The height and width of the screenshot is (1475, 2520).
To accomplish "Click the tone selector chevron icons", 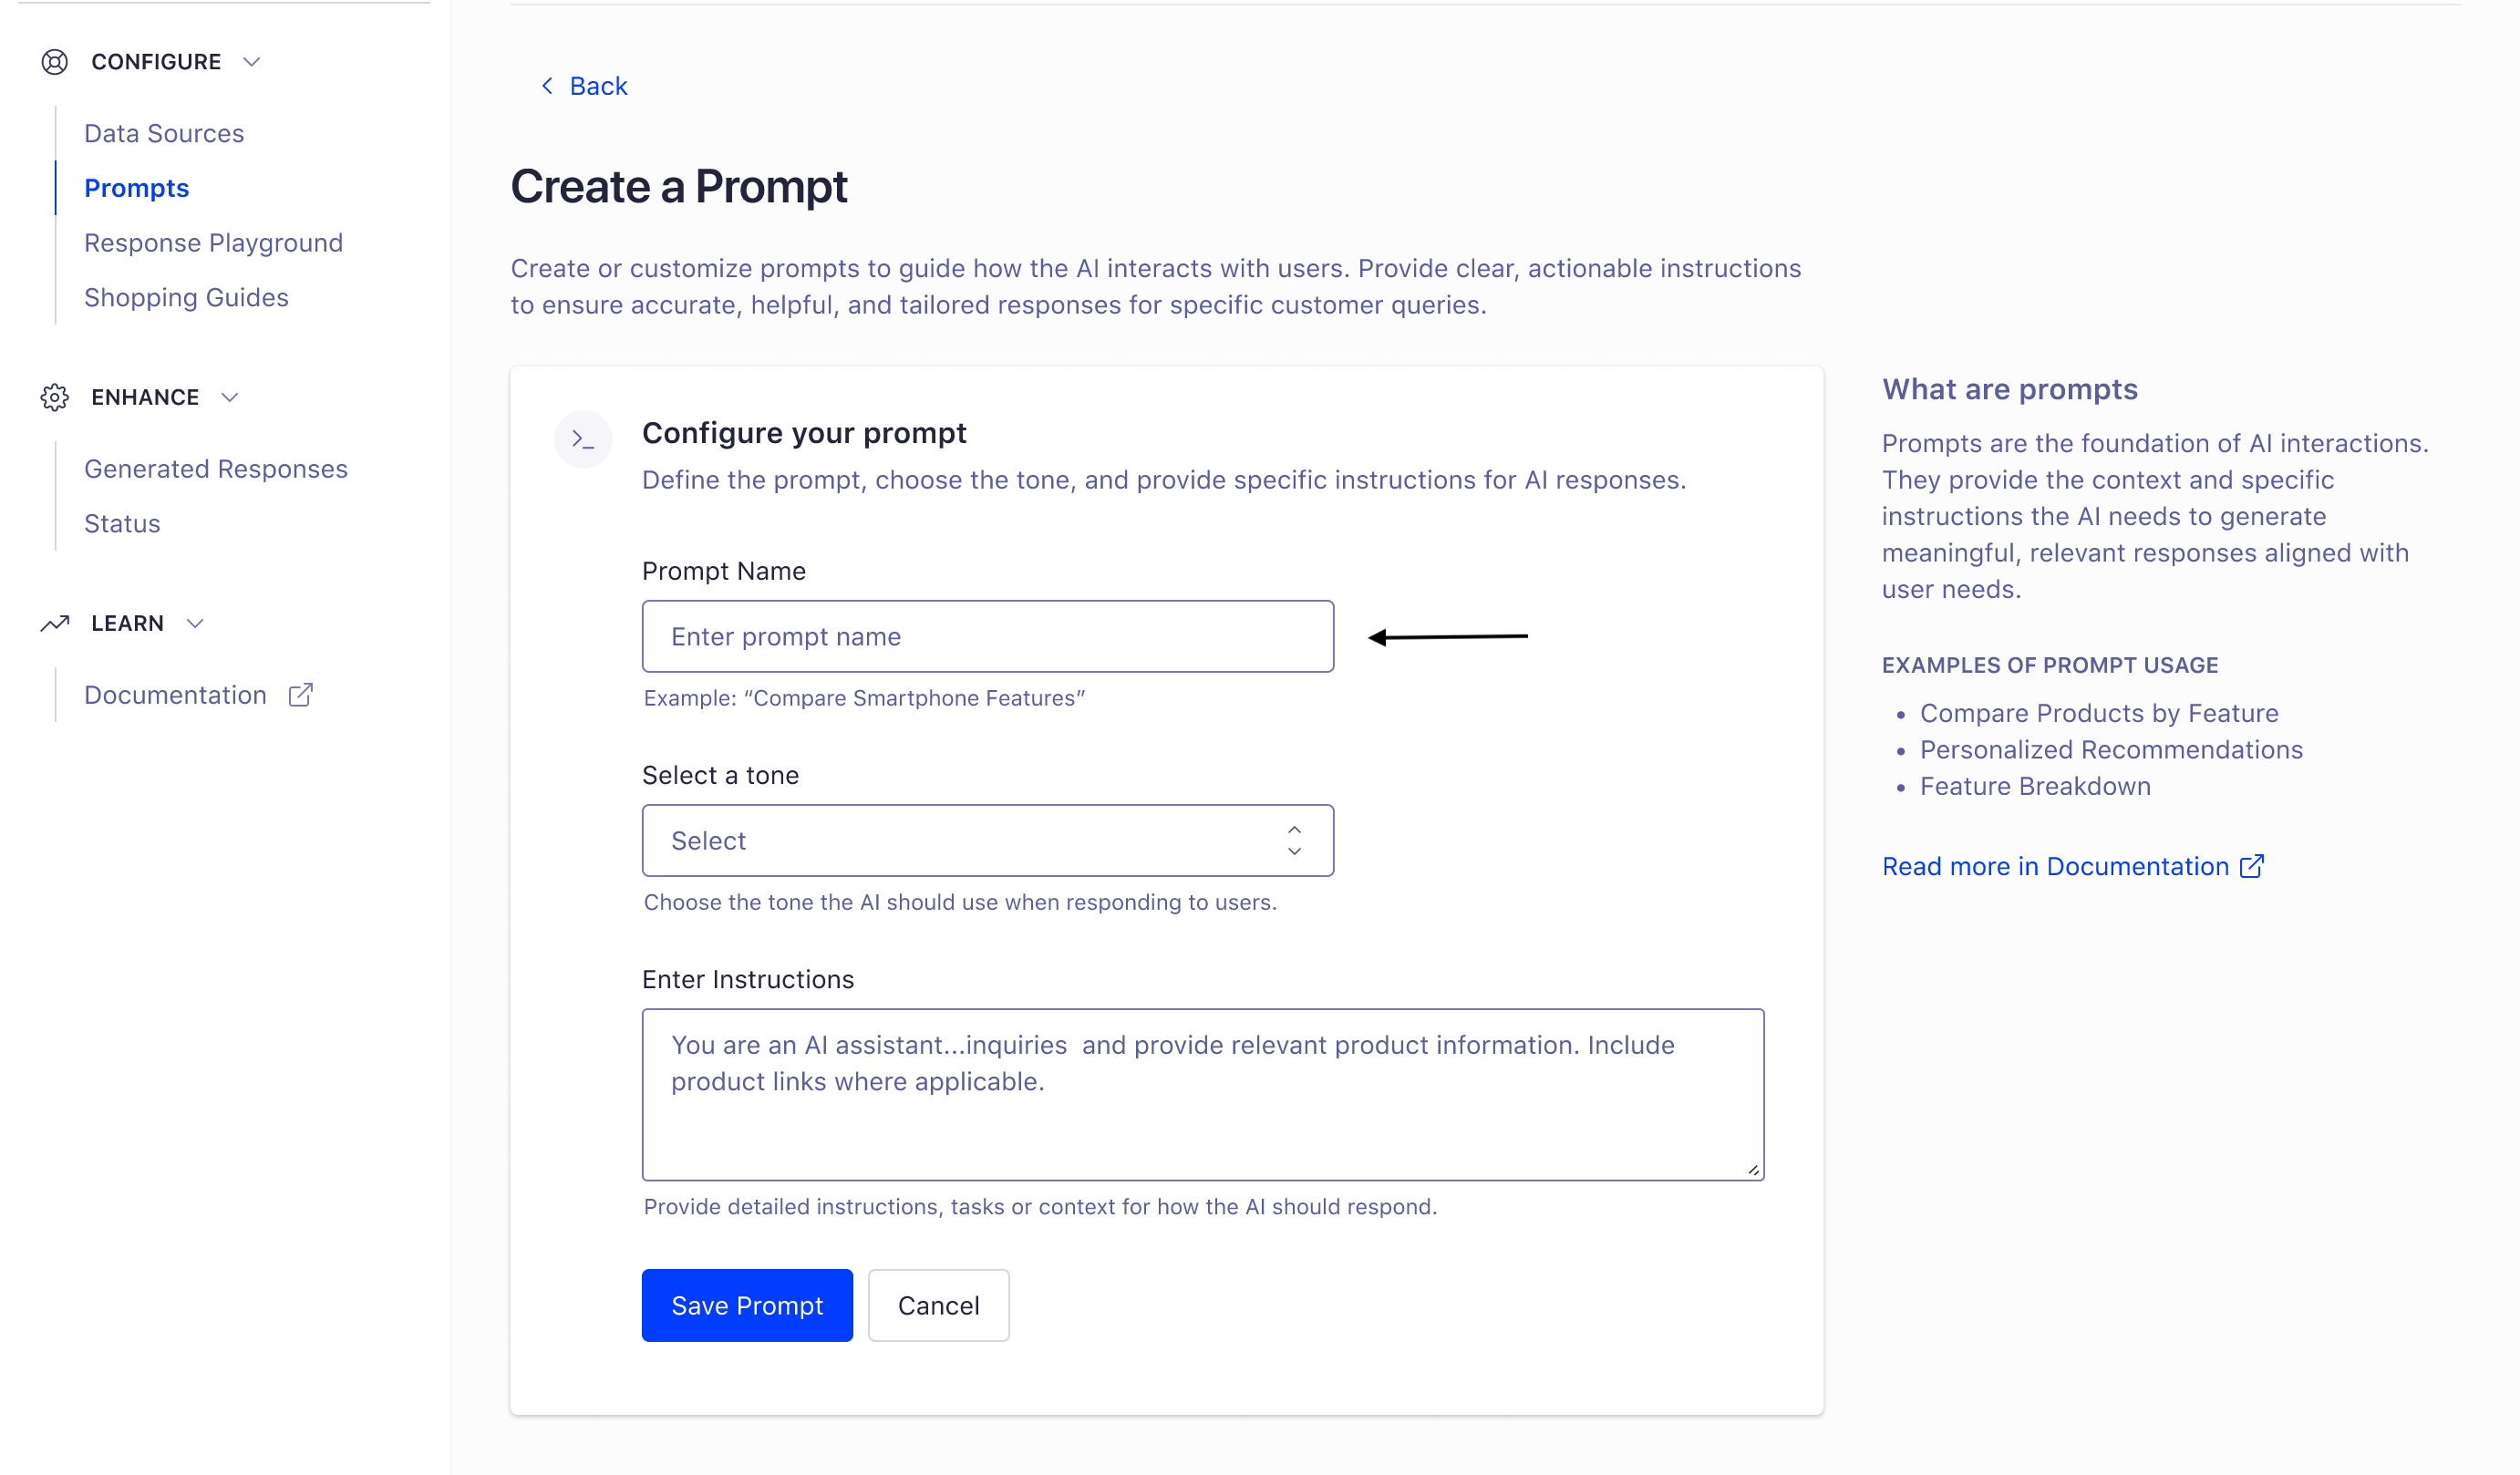I will click(1294, 840).
